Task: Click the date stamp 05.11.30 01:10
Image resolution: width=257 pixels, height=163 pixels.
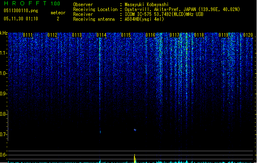Action: click(21, 19)
